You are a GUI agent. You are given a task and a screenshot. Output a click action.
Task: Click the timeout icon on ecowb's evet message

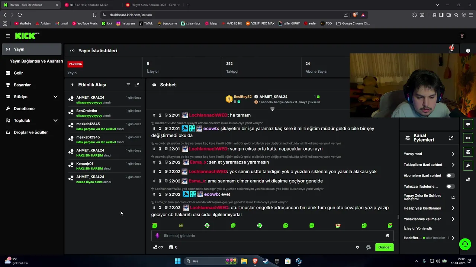click(160, 194)
